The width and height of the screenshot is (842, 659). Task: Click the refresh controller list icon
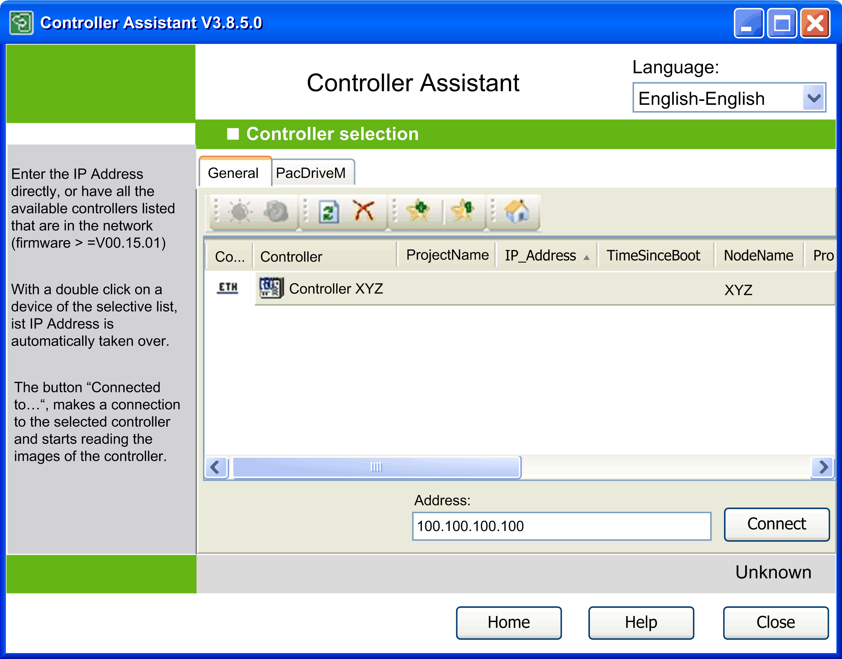pos(328,212)
